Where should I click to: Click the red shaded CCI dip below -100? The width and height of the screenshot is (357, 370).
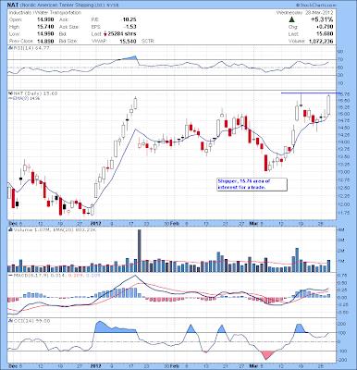tap(266, 354)
